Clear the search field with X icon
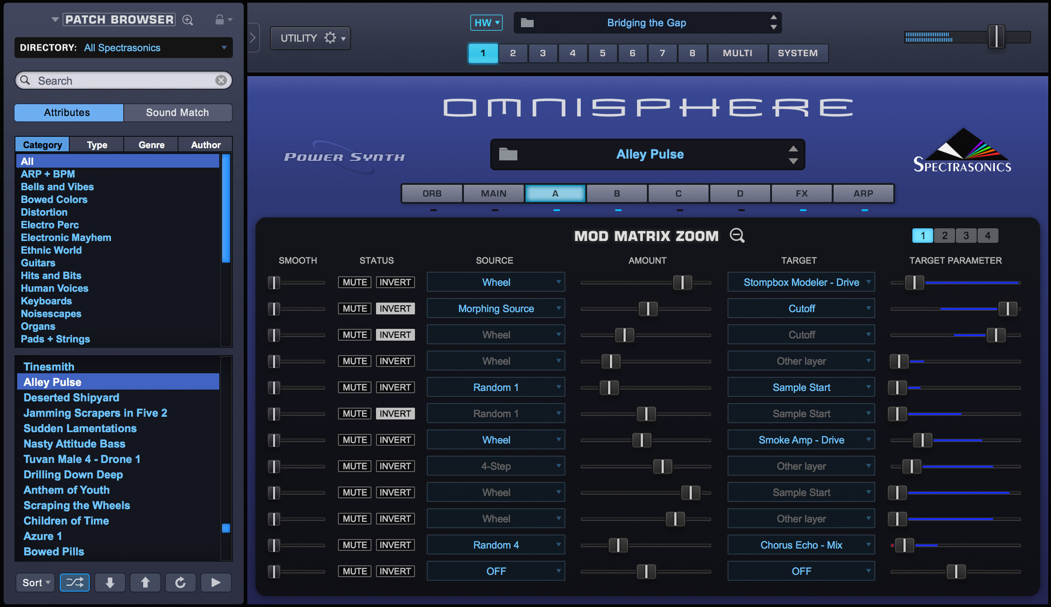This screenshot has width=1051, height=607. (221, 81)
